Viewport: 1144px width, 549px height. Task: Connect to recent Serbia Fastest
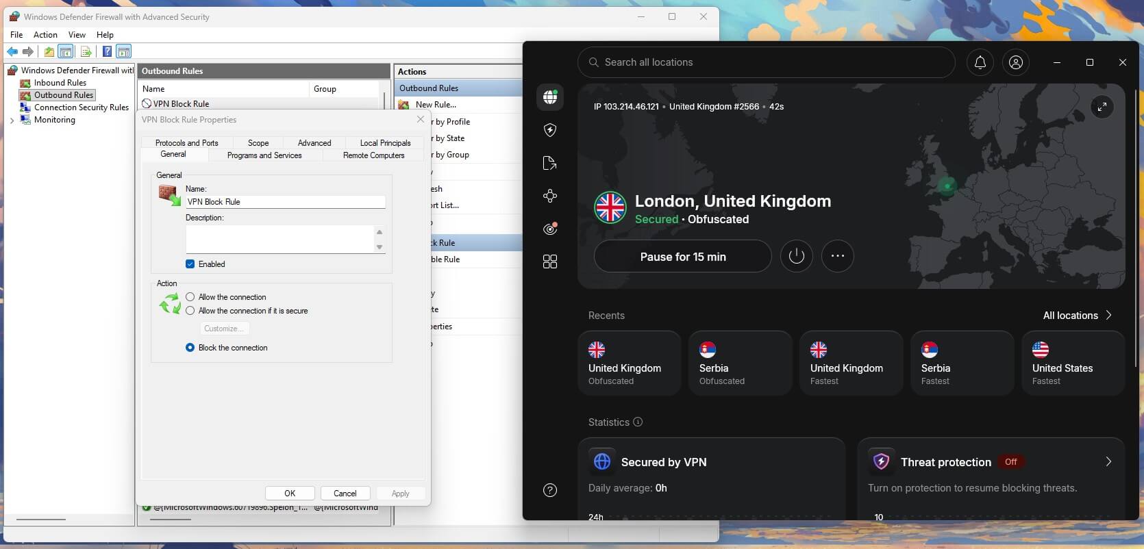tap(962, 363)
